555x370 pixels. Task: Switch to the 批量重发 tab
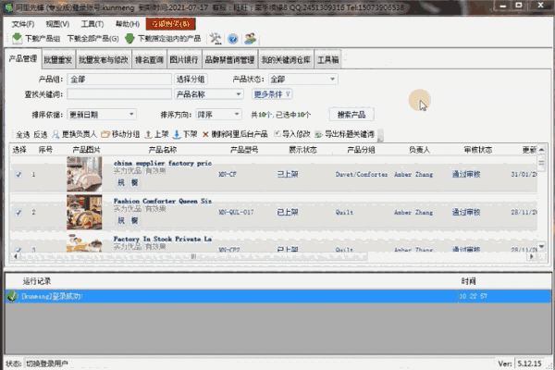click(x=58, y=60)
